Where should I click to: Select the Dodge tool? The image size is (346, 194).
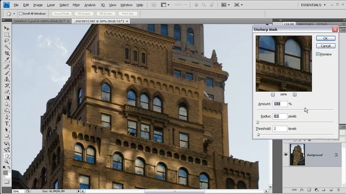click(x=6, y=110)
